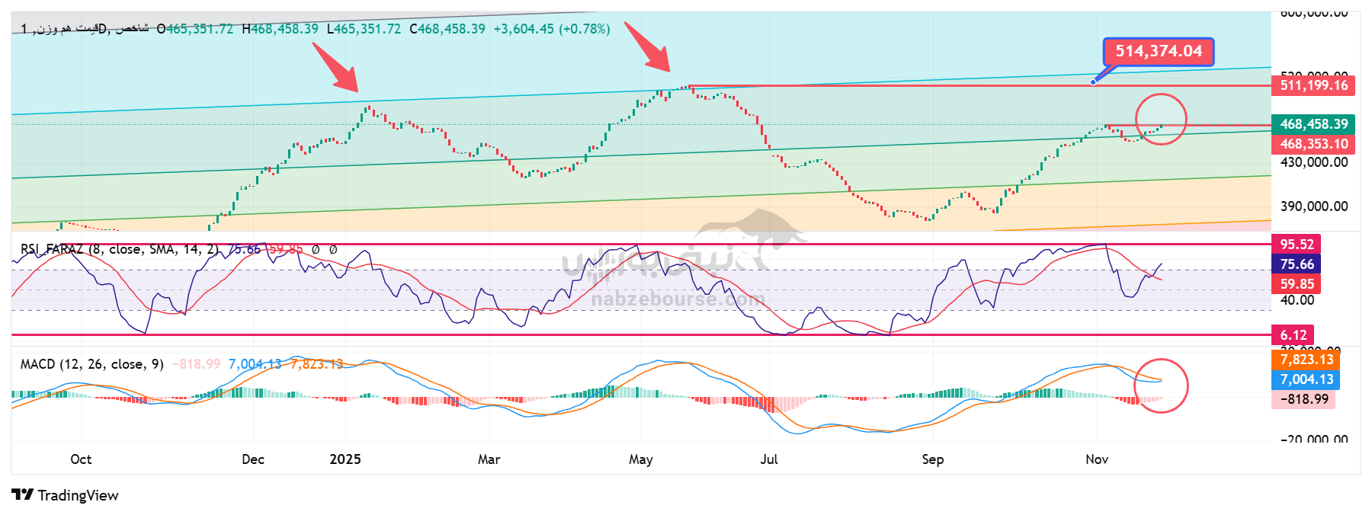Click the red arrow pointing at the May peak

[x=648, y=47]
